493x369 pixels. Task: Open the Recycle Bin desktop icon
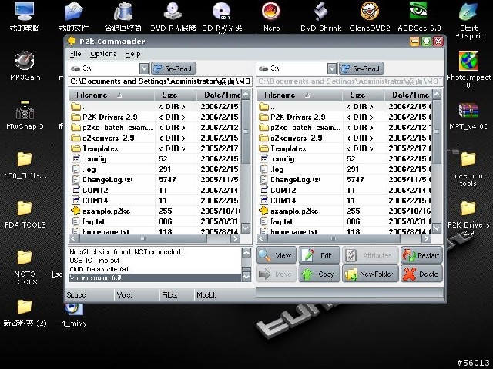(123, 11)
